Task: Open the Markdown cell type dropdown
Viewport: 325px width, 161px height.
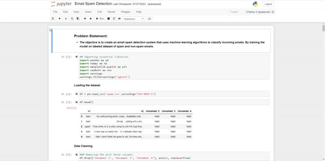Action: pos(134,19)
